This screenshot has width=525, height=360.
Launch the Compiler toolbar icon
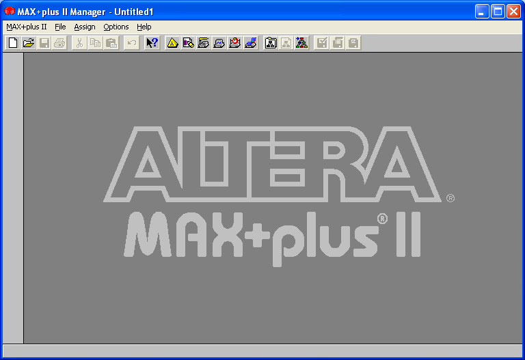tap(204, 43)
